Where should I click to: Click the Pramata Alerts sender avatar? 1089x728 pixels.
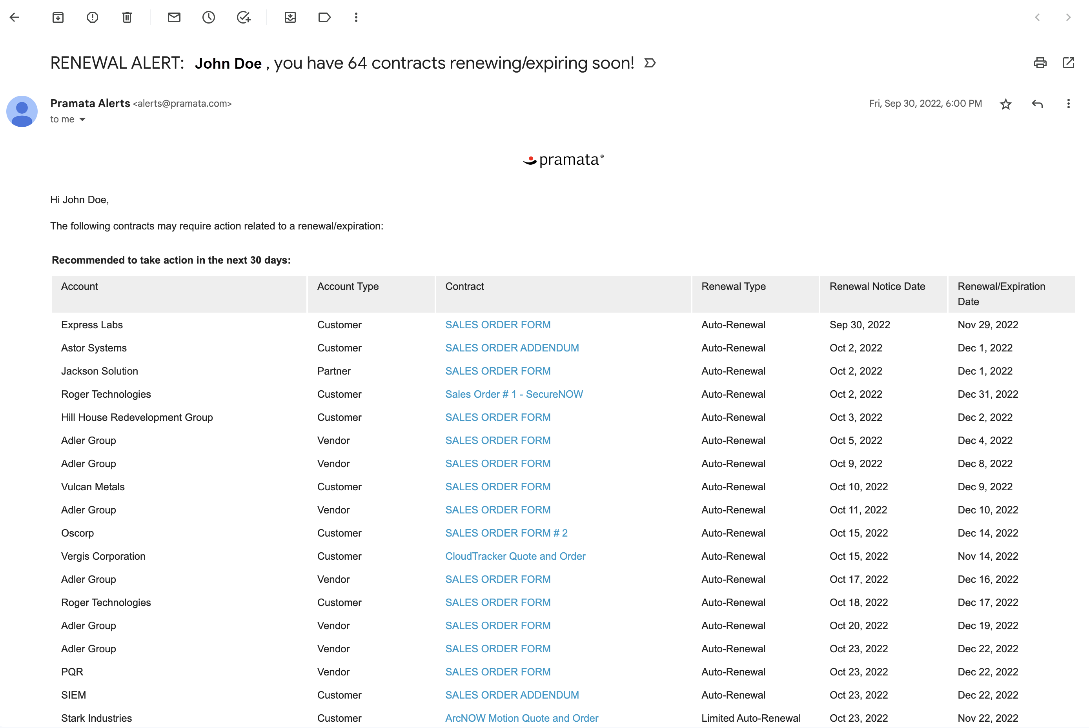22,111
